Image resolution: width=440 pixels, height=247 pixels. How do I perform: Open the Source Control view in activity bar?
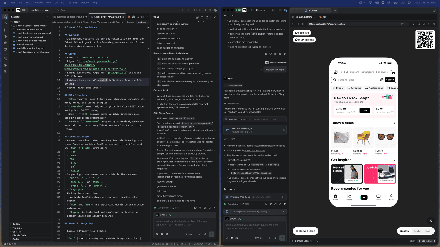(x=5, y=30)
